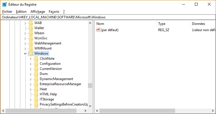Select the (par défaut) value name

point(110,30)
